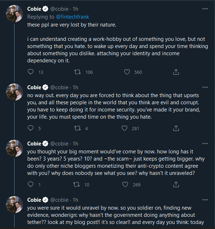Retweet the tweet with 4 retweets
This screenshot has width=215, height=229.
[77, 128]
